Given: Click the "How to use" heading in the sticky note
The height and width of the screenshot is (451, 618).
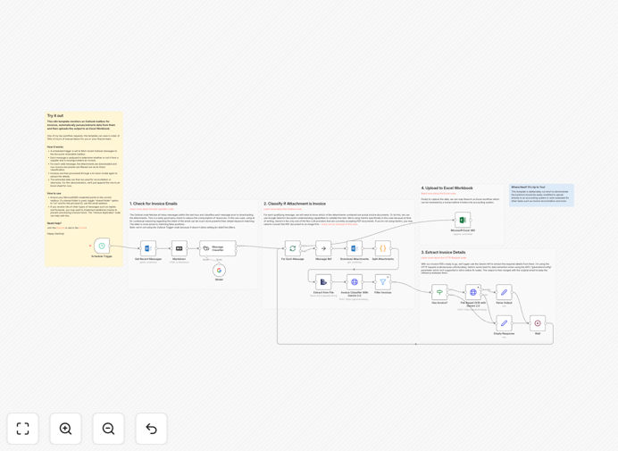Looking at the screenshot, I should point(54,194).
